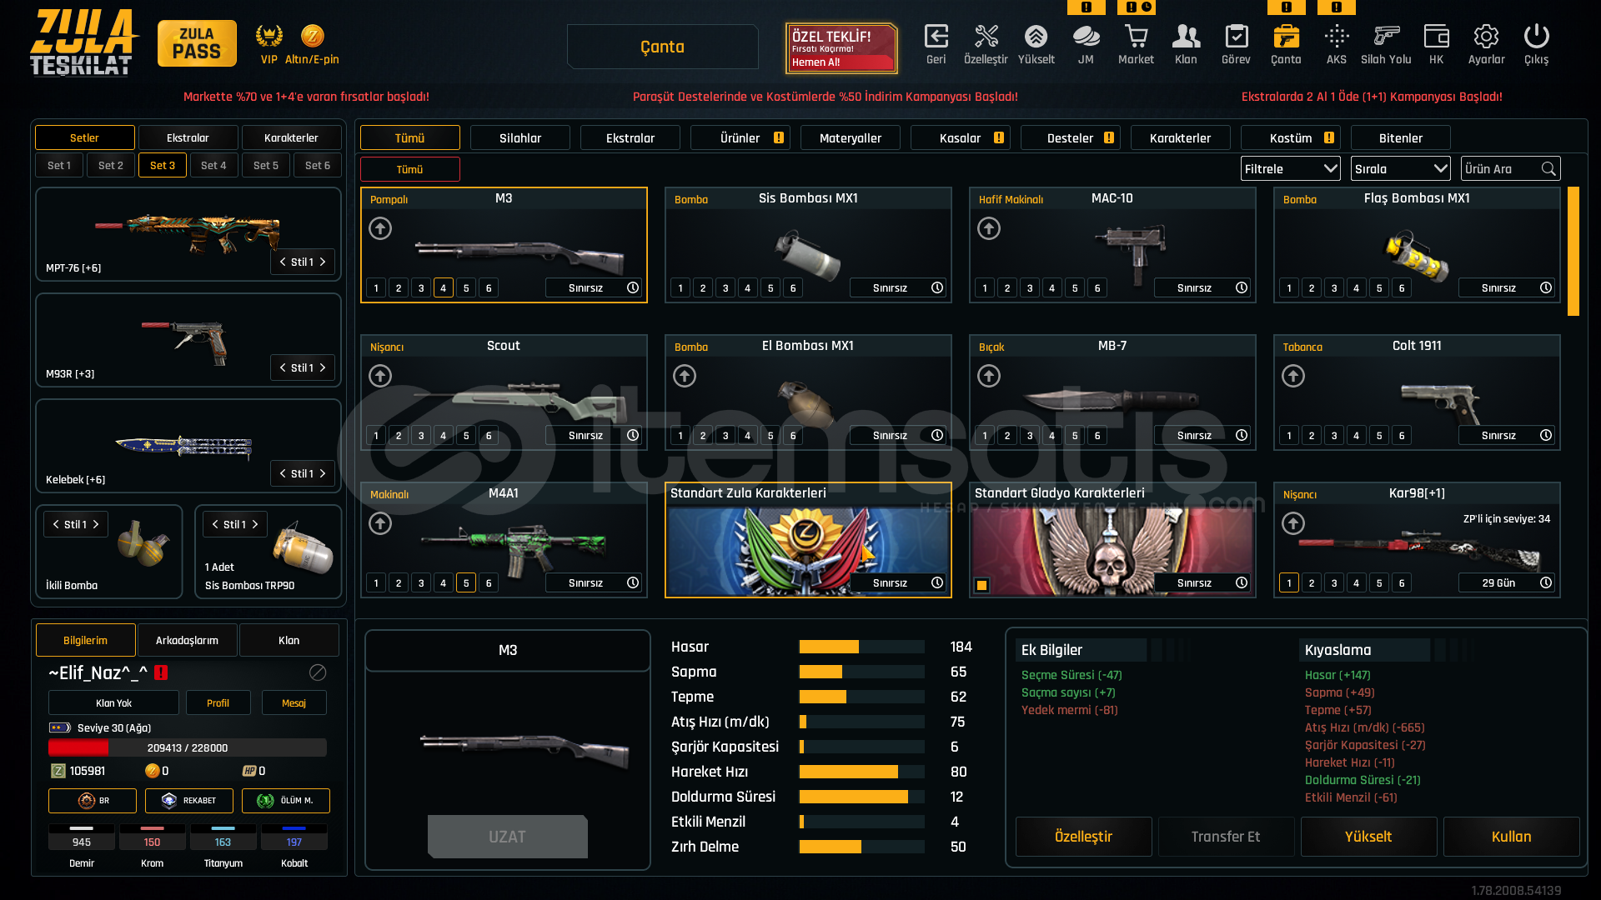Screen dimensions: 1601x900
Task: Expand the Filtrele dropdown
Action: click(1290, 168)
